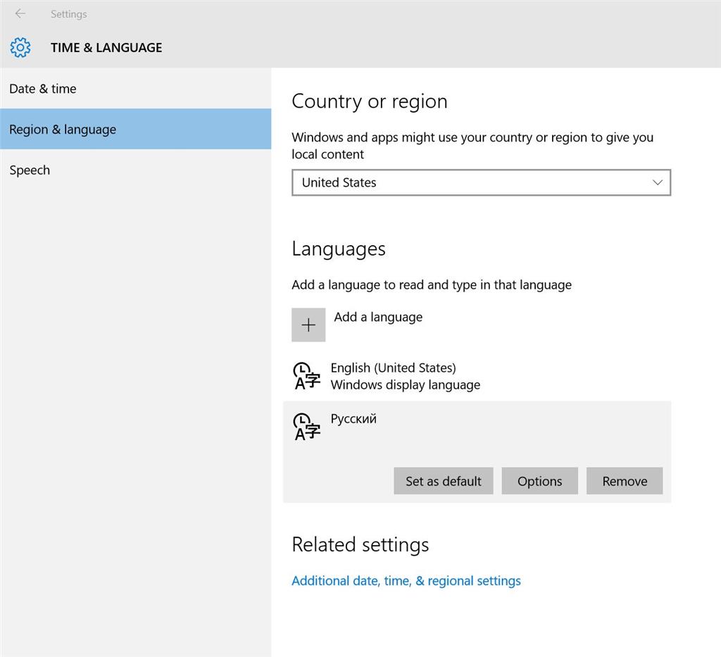Click the English language keyboard icon
The height and width of the screenshot is (657, 721).
(x=306, y=375)
